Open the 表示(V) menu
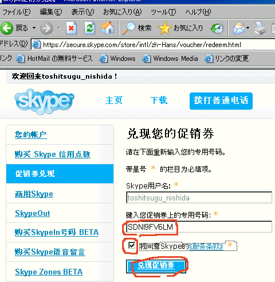The image size is (275, 282). (x=82, y=12)
